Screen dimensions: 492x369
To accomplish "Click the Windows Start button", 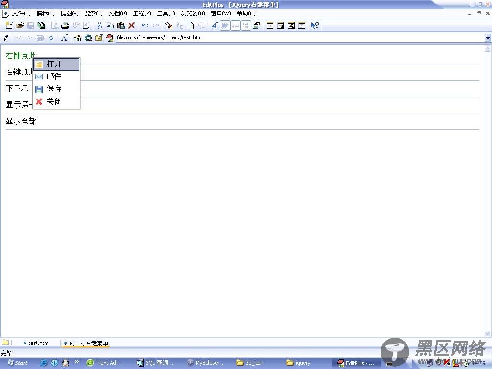I will [x=18, y=363].
